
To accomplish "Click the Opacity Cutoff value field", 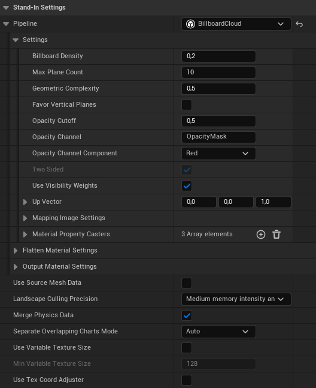I will coord(218,121).
